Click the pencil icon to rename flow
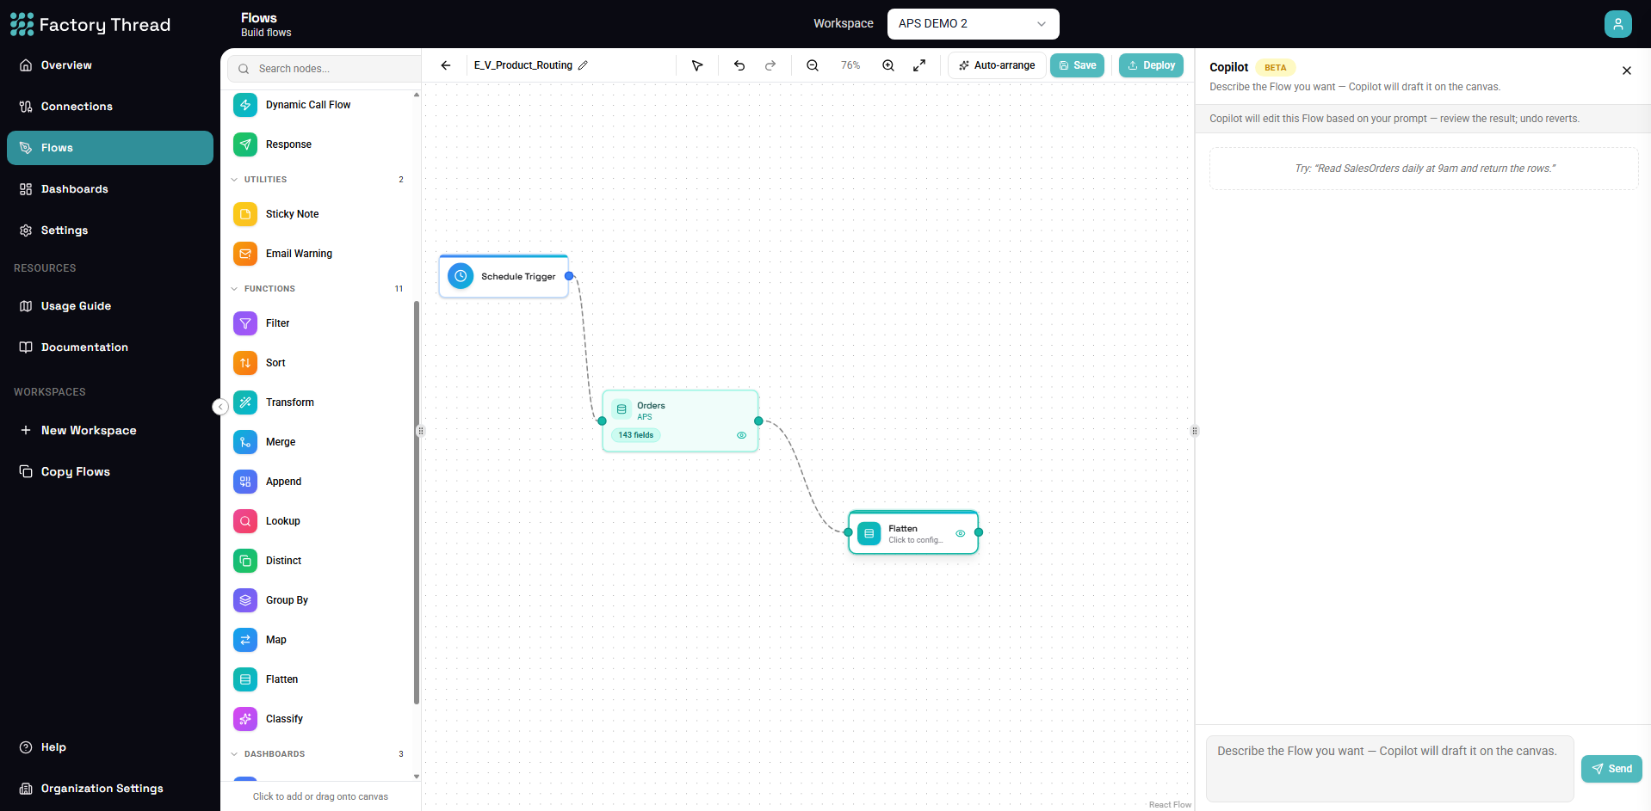 click(583, 65)
